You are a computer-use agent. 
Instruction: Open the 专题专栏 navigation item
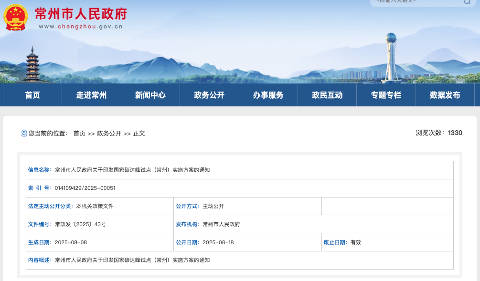pos(386,95)
